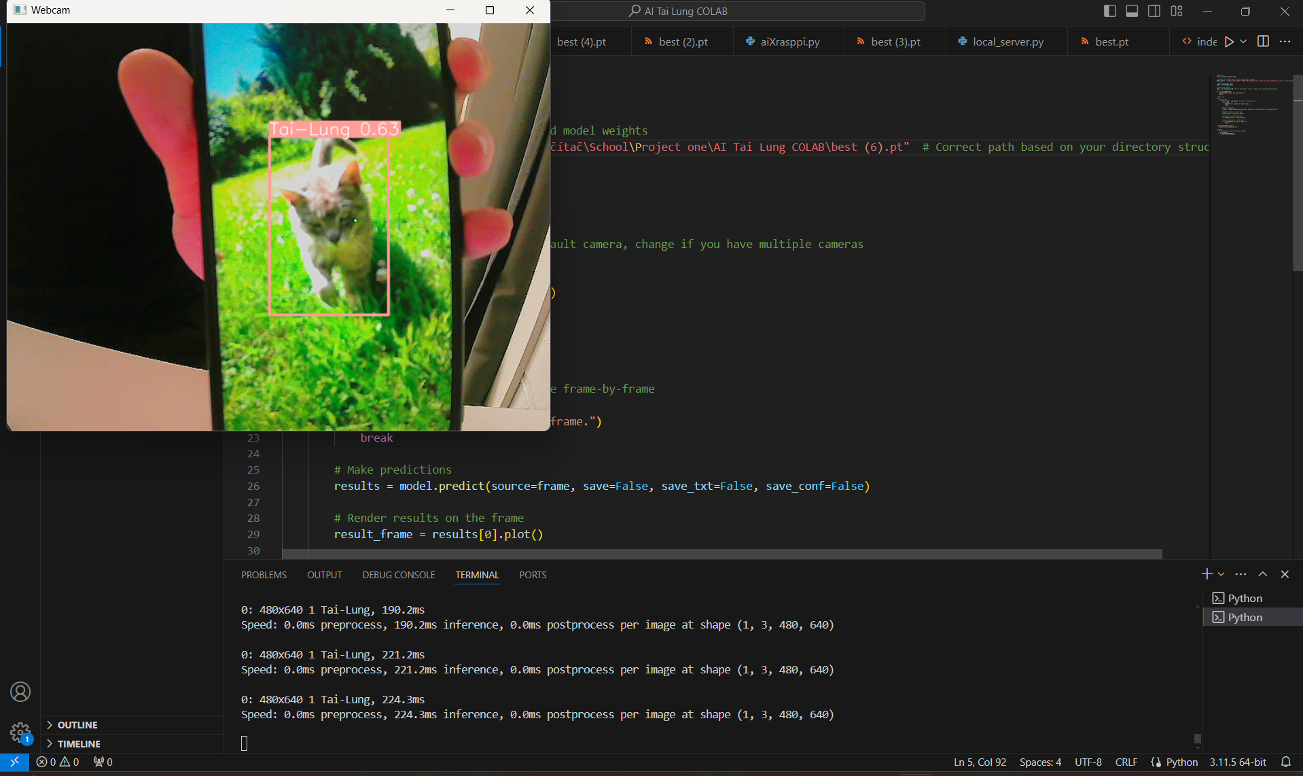Screen dimensions: 1303x776
Task: Click the ports forwarded status indicator
Action: click(103, 762)
